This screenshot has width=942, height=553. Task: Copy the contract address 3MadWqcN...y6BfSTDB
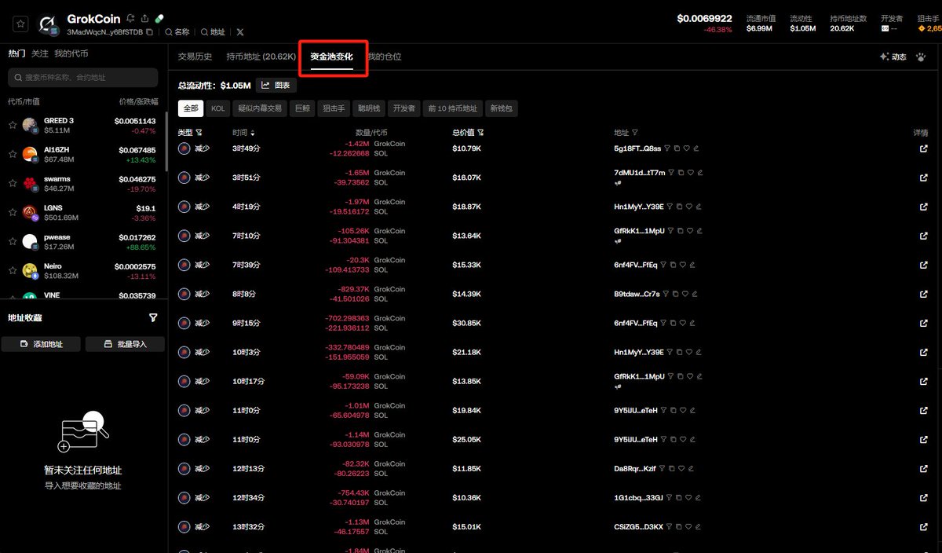(150, 32)
